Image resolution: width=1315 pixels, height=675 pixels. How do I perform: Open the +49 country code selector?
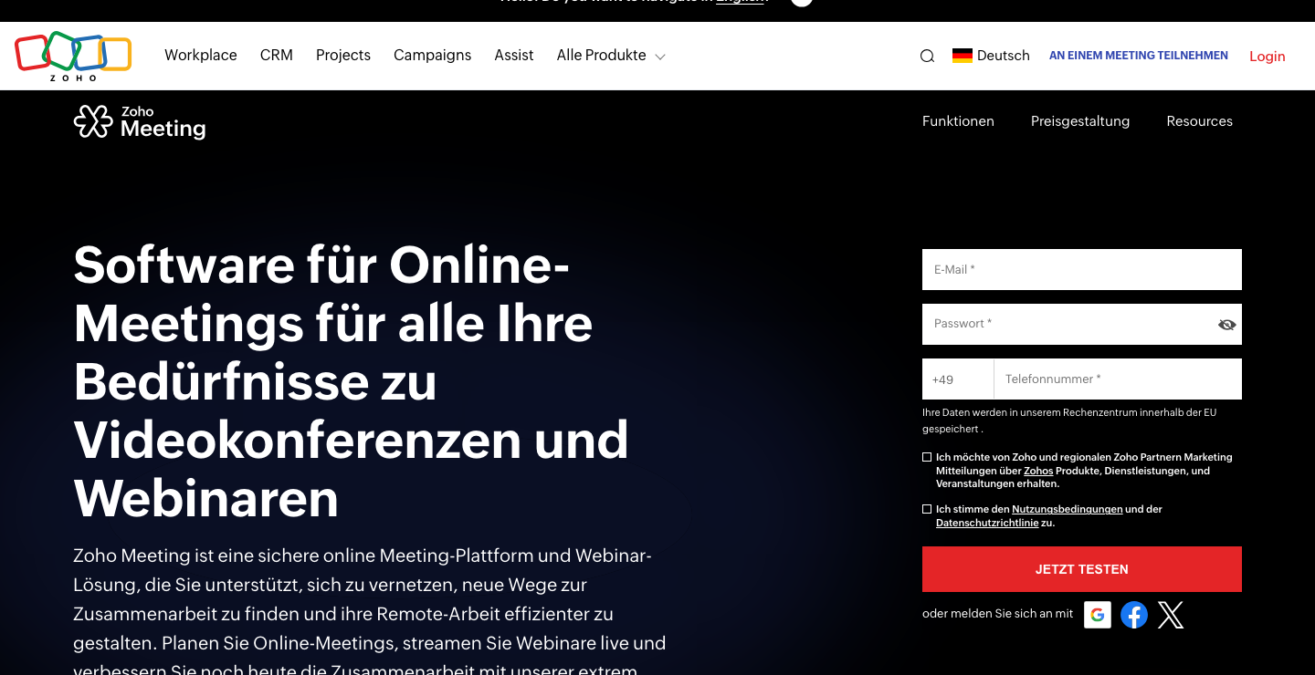[x=958, y=379]
